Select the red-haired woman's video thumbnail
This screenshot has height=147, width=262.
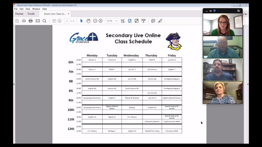(x=223, y=24)
